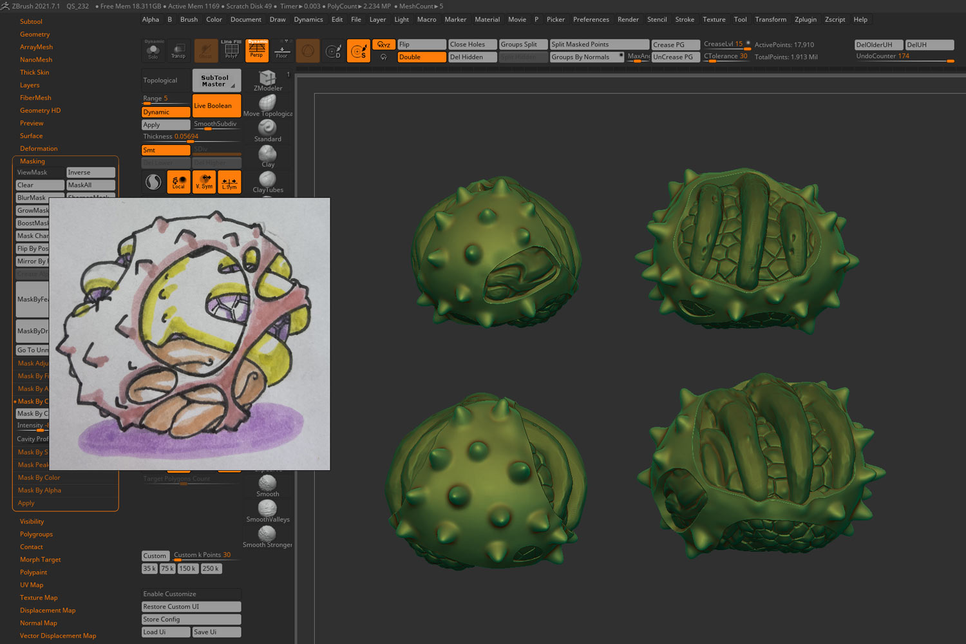The image size is (966, 644).
Task: Select the Standard brush
Action: (268, 131)
